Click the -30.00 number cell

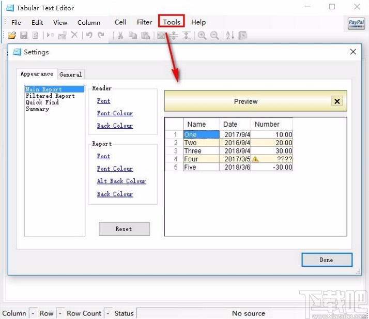click(272, 167)
